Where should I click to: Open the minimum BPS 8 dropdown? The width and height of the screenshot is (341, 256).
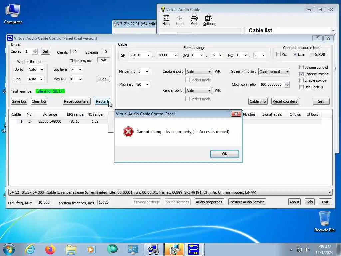[x=201, y=55]
